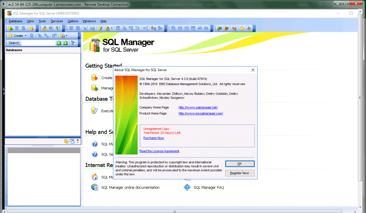
Task: Click the Cascade Windows toolbar icon
Action: 173,28
